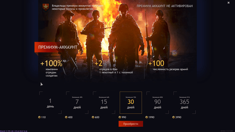Select the 90 дней premium option

click(x=158, y=103)
